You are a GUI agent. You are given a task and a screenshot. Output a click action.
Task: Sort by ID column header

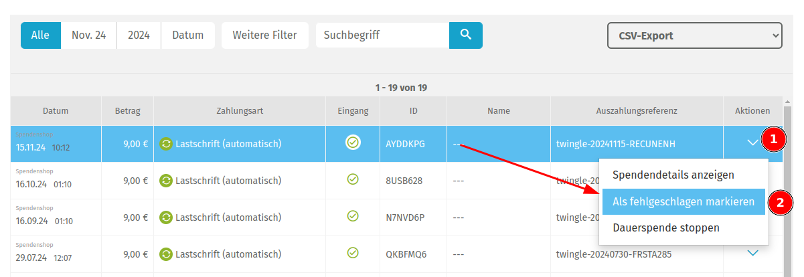(x=414, y=111)
